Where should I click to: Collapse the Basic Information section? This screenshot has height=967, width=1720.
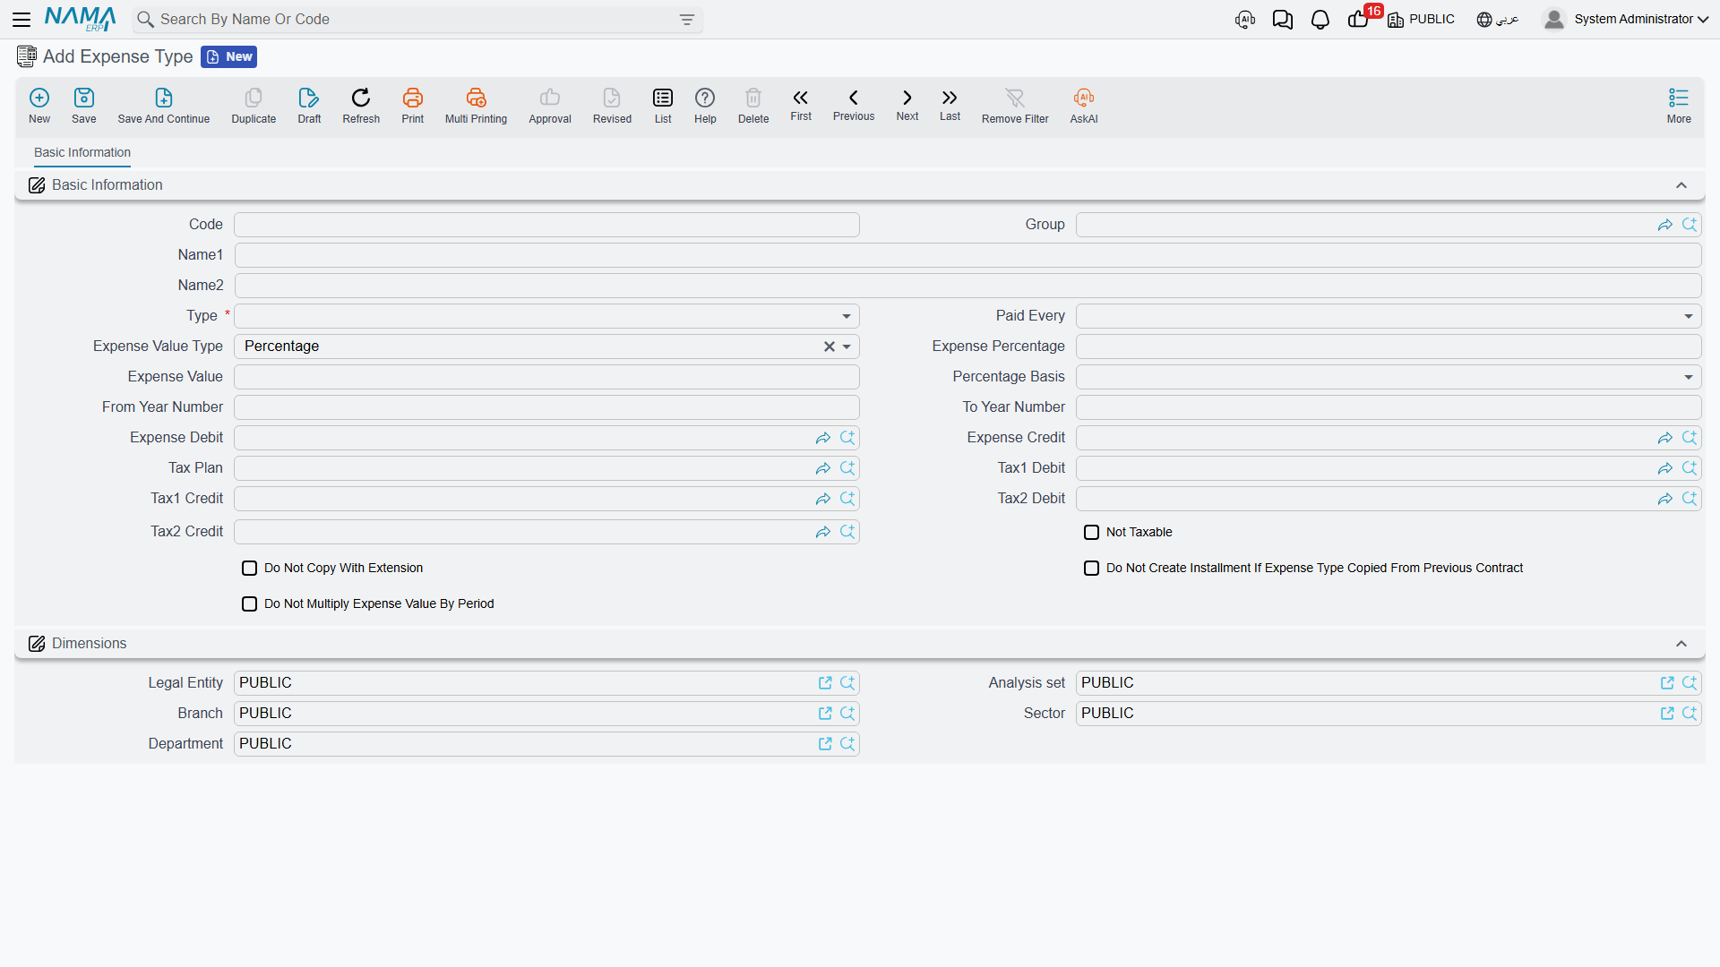1681,185
